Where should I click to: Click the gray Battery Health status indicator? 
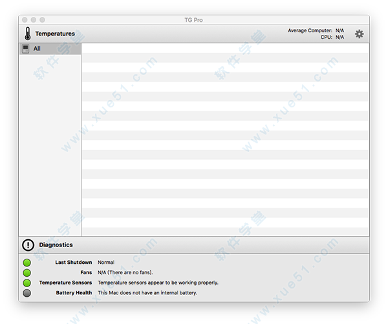(27, 293)
